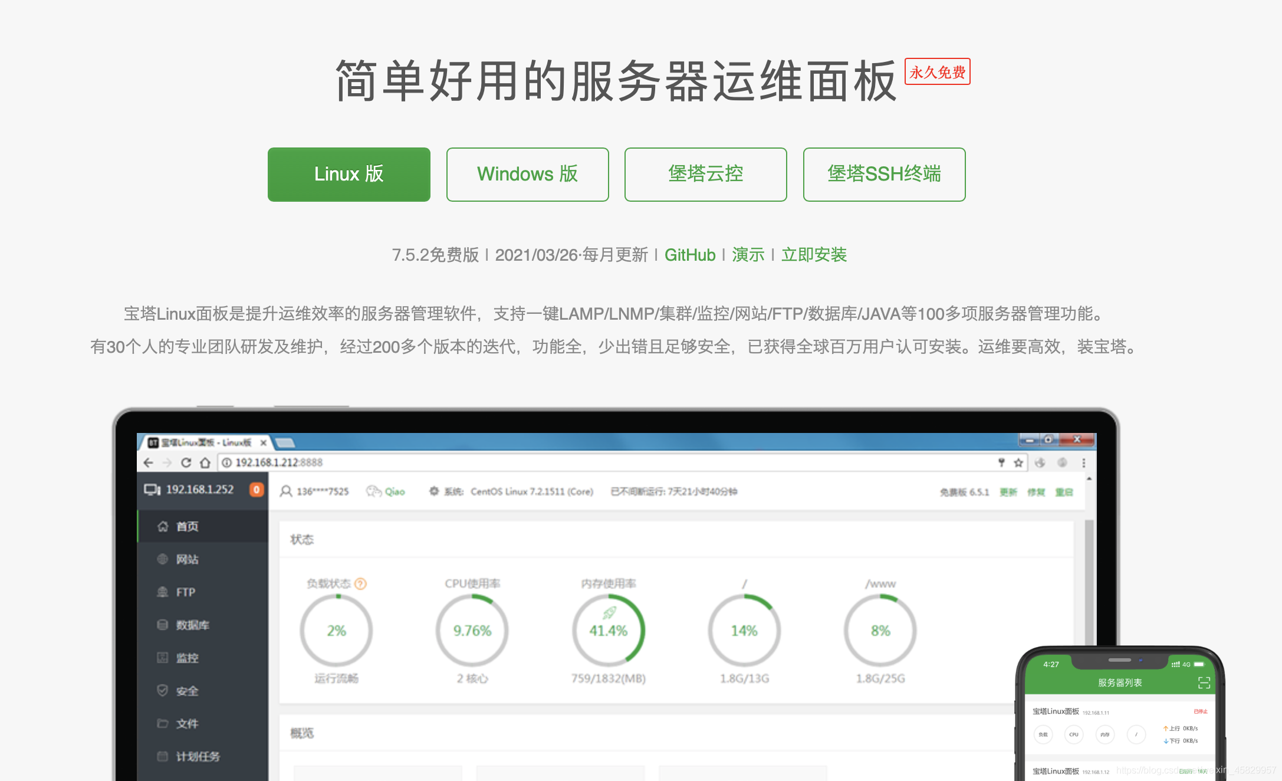Image resolution: width=1282 pixels, height=781 pixels.
Task: Open the browser three-dot menu icon
Action: pos(1084,462)
